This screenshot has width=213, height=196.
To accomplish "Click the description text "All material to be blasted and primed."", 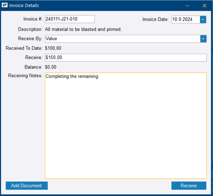I will pyautogui.click(x=83, y=29).
